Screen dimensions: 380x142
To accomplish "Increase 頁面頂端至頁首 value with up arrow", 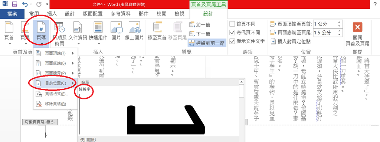I will 339,22.
